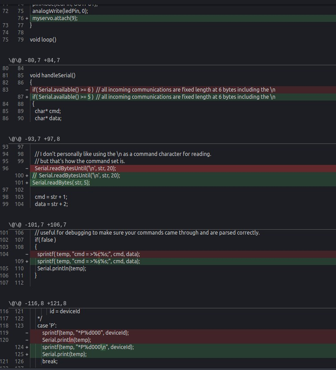The image size is (336, 370).
Task: Select added sprintf line containing %s%s
Action: 88,261
